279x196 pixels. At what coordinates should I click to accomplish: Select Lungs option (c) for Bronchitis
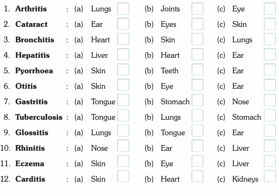tap(270, 40)
